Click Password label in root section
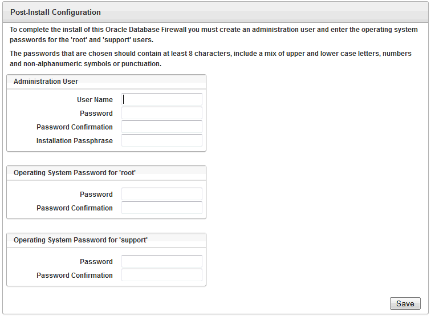Image resolution: width=431 pixels, height=316 pixels. [96, 195]
